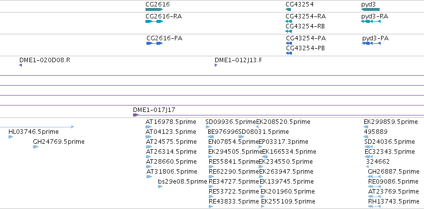
Task: Click the CG2616-RA transcript glyph
Action: click(154, 21)
